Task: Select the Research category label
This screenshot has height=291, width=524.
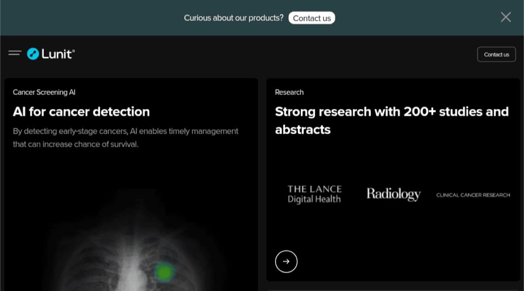Action: [289, 92]
